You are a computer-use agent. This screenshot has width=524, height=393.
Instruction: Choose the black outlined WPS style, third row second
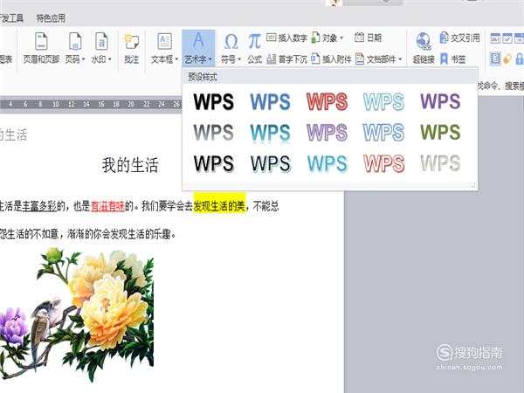pyautogui.click(x=271, y=163)
